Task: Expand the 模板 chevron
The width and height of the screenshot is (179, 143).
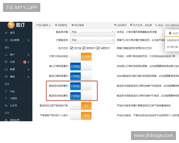Action: click(x=28, y=77)
